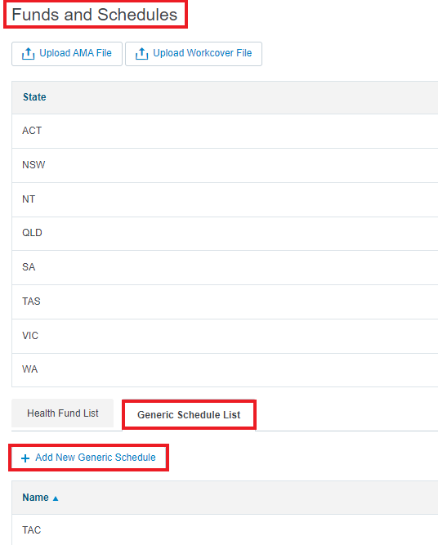Select the NSW state row
Viewport: 438px width, 545px height.
225,165
